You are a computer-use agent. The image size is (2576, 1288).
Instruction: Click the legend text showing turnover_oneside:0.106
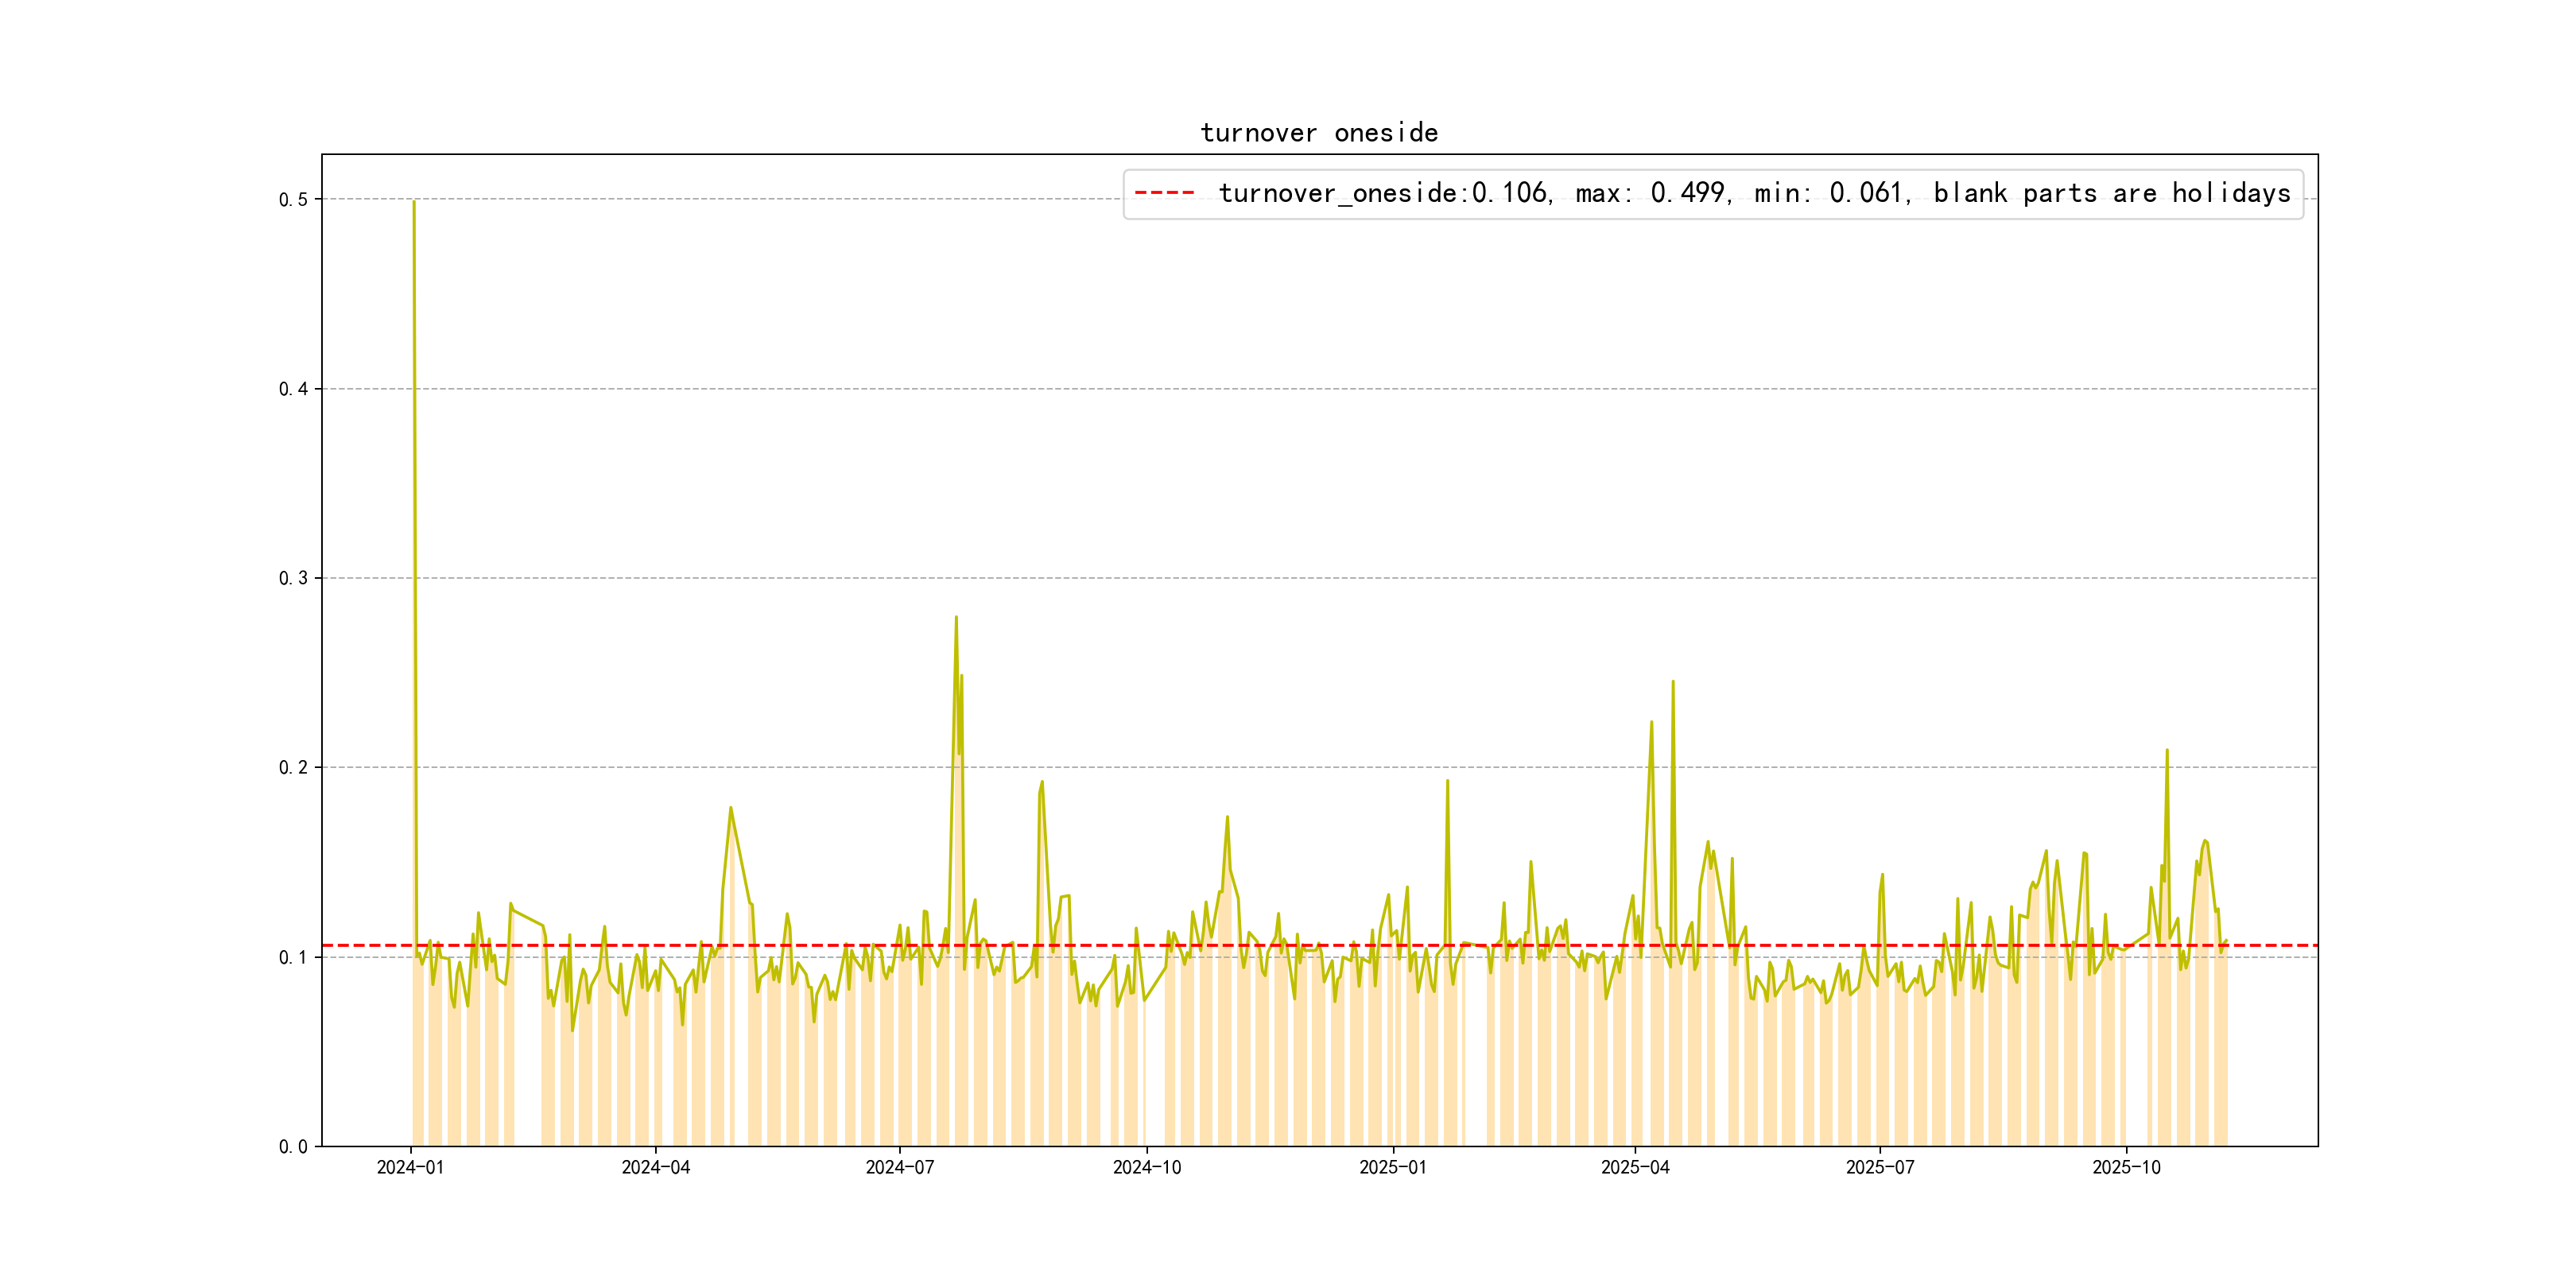click(x=1383, y=193)
